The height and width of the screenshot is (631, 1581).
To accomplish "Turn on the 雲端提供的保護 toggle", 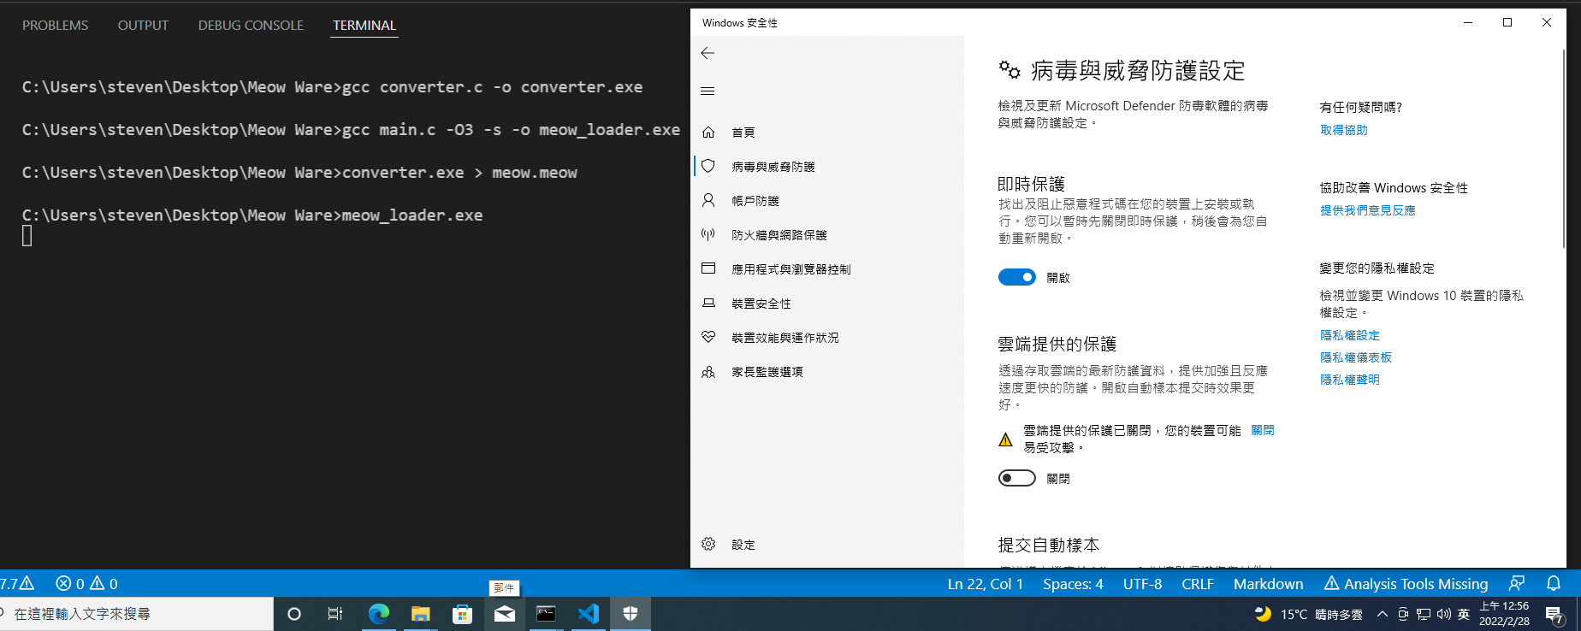I will 1016,478.
